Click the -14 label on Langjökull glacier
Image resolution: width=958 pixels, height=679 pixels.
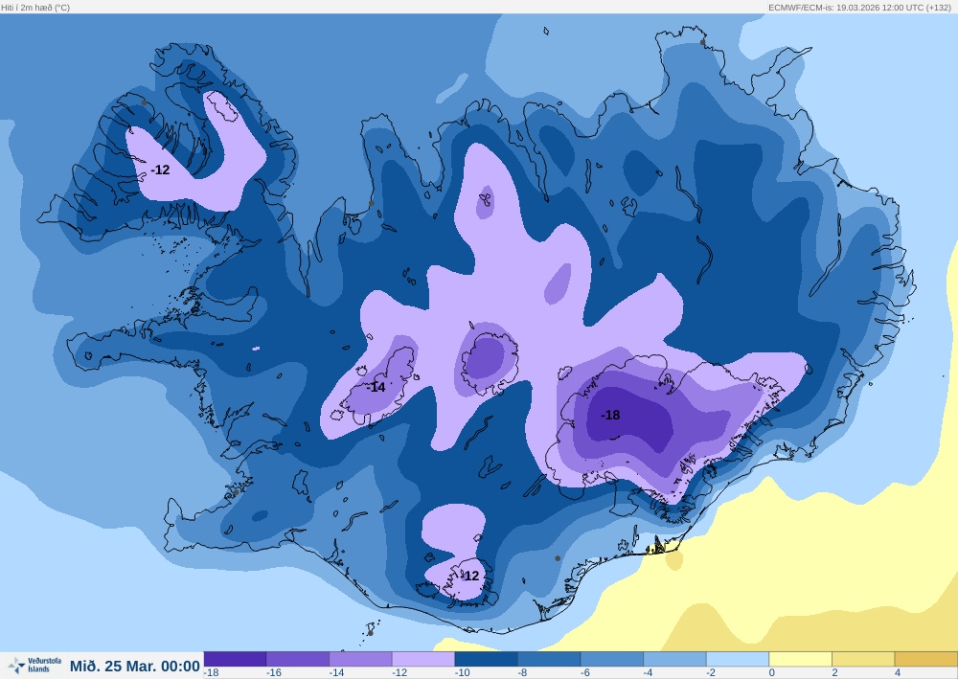click(376, 387)
